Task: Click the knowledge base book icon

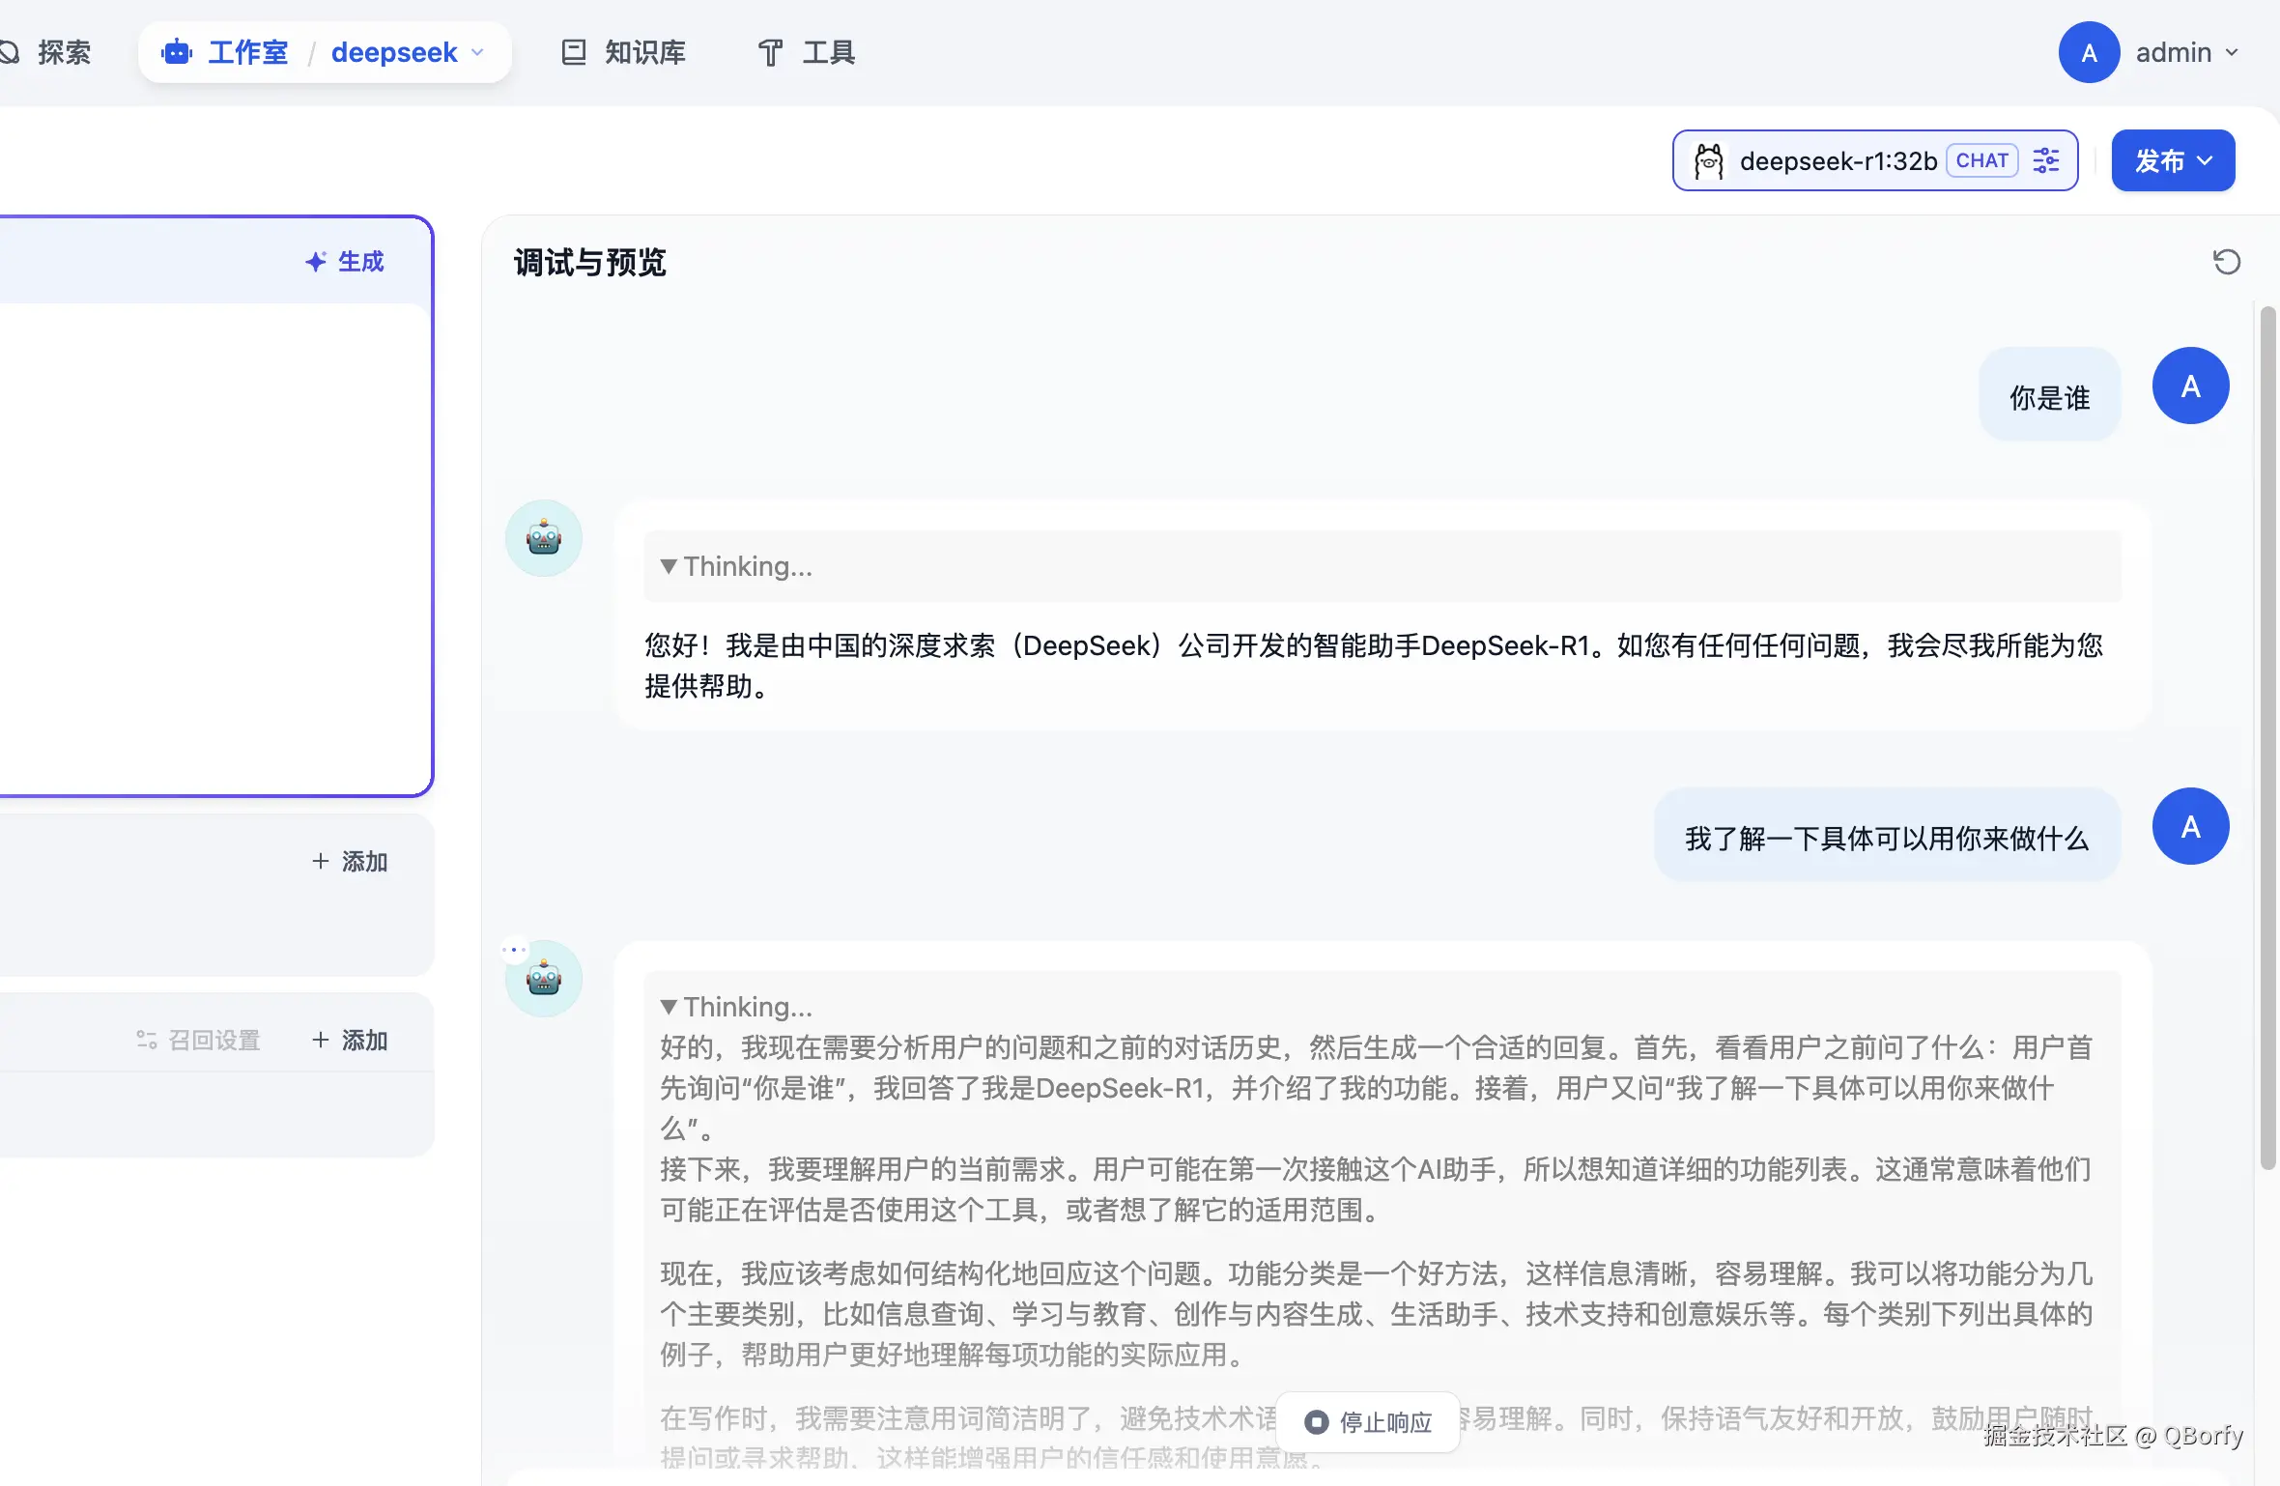Action: click(x=574, y=52)
